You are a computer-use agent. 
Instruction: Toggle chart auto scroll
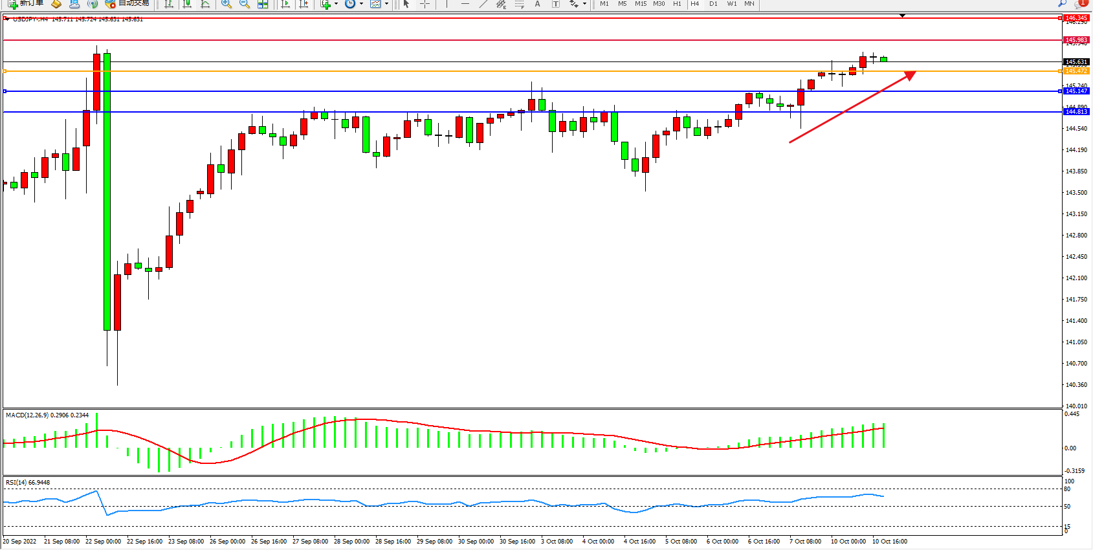coord(285,4)
